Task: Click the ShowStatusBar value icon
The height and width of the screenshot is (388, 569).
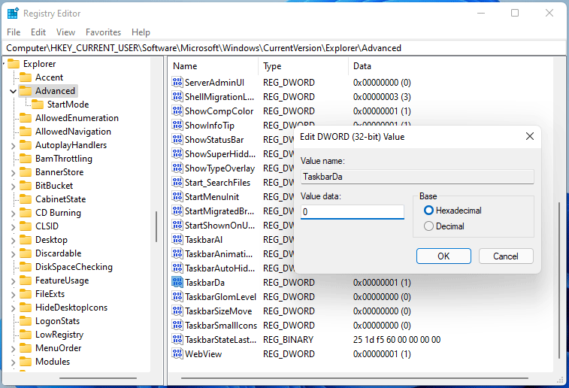Action: 177,140
